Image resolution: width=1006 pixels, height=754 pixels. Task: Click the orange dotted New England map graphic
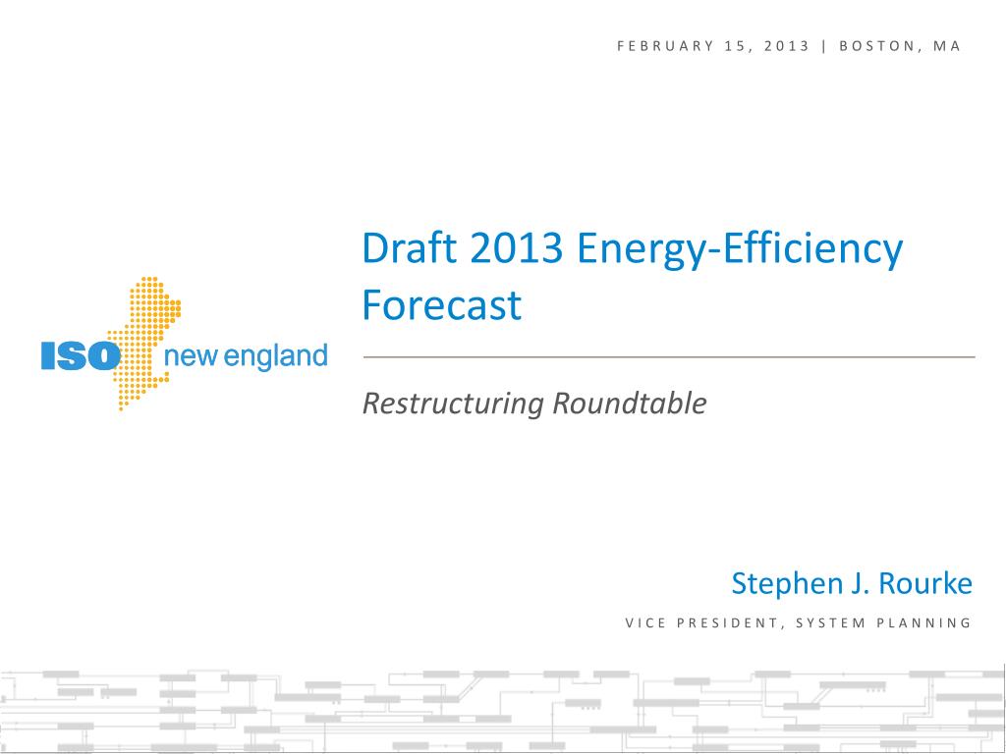143,343
